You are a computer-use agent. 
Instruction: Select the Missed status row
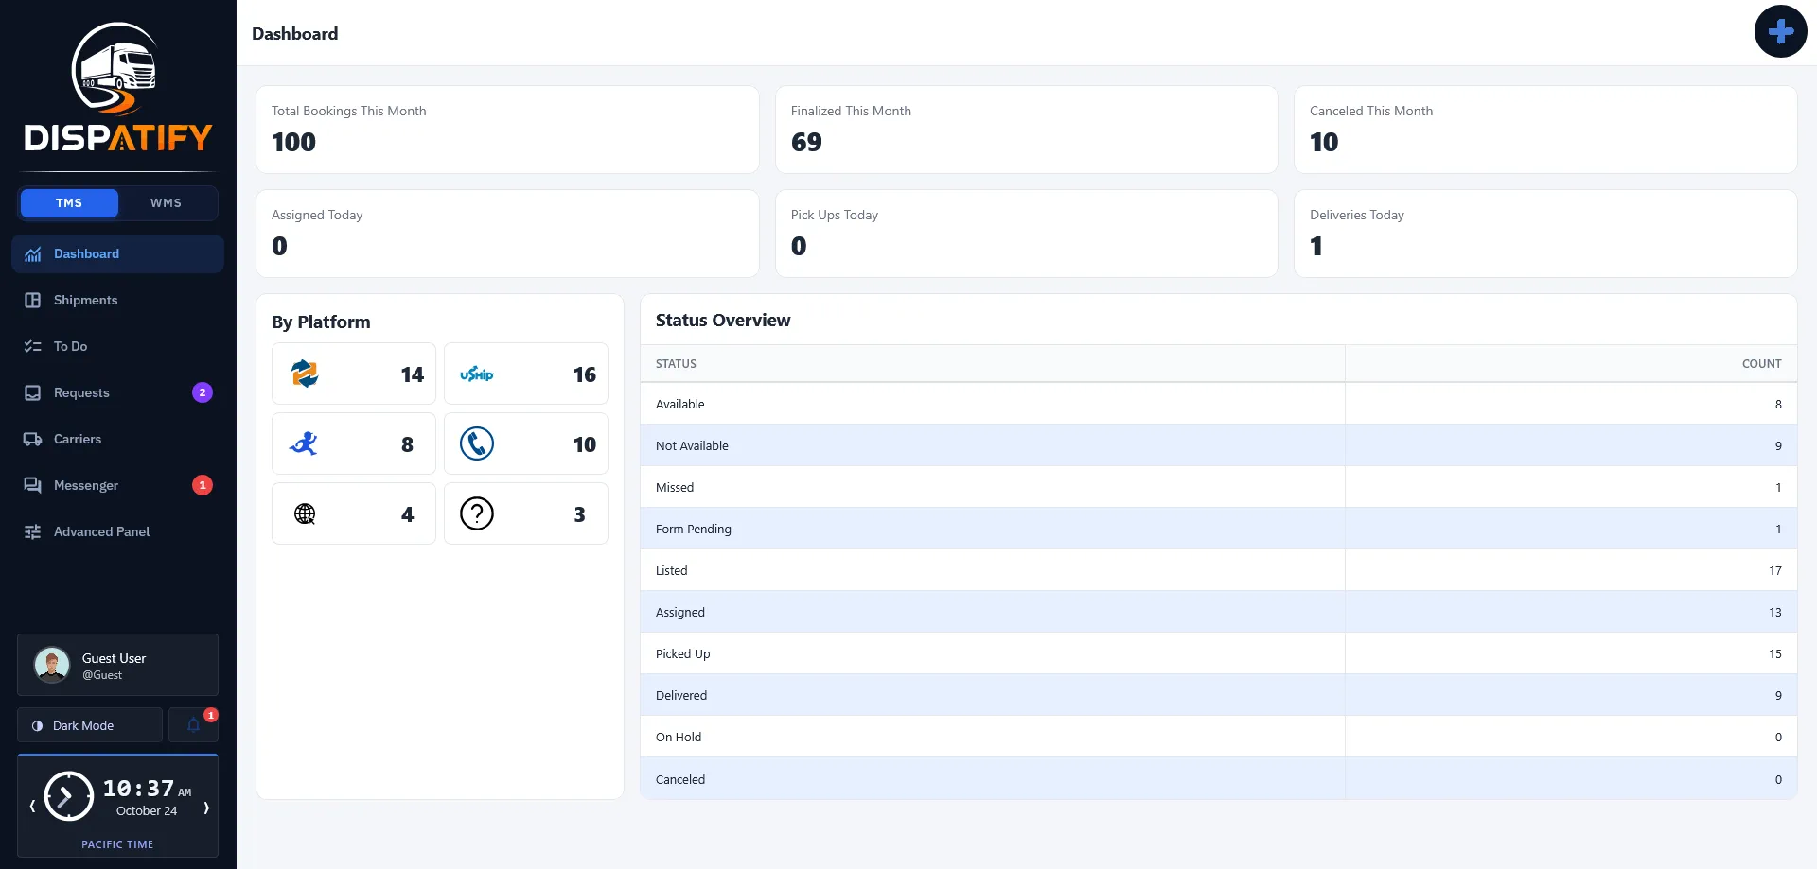1219,487
